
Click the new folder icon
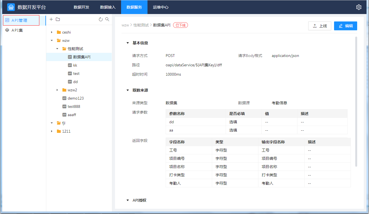coord(58,19)
